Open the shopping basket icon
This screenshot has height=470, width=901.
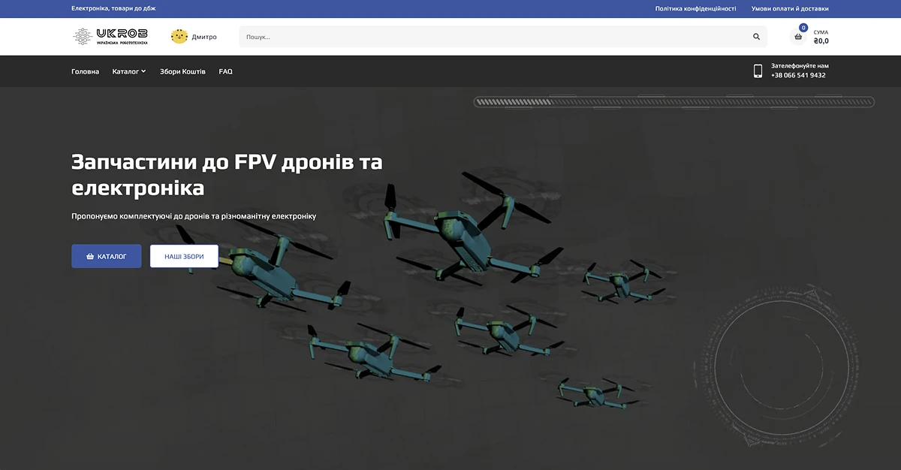click(x=798, y=37)
